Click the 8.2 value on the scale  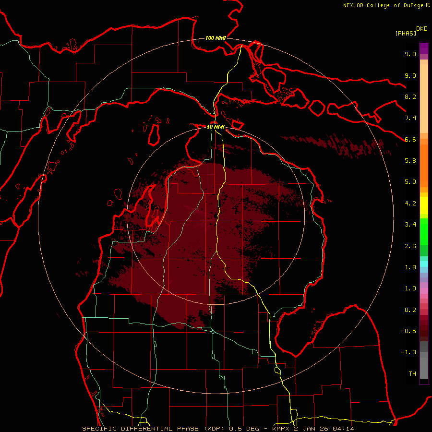(x=410, y=96)
